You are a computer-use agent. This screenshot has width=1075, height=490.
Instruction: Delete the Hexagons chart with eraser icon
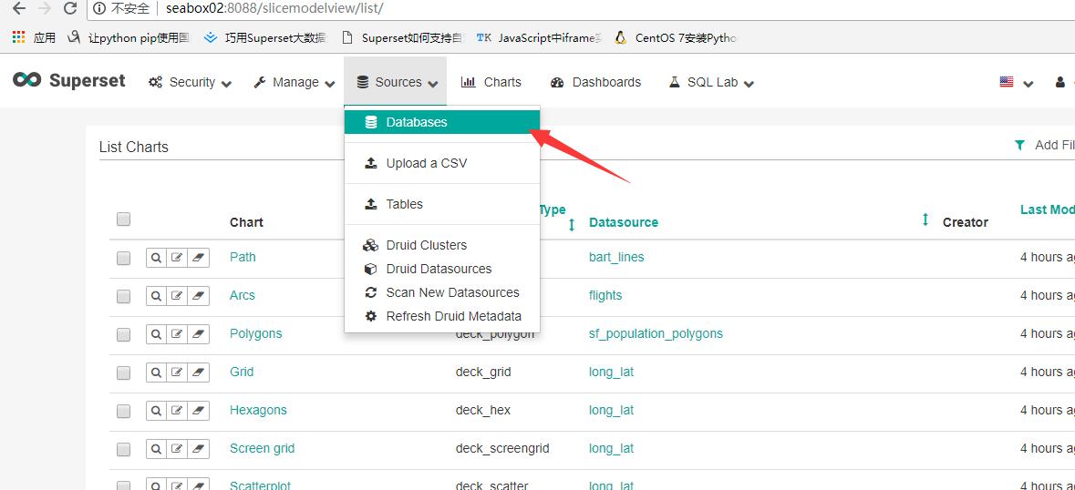pos(198,411)
